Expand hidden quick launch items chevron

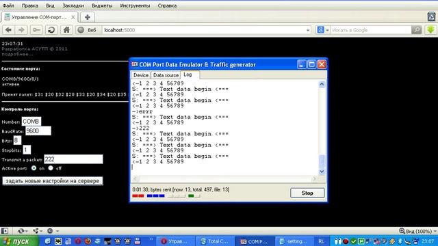tap(151, 239)
